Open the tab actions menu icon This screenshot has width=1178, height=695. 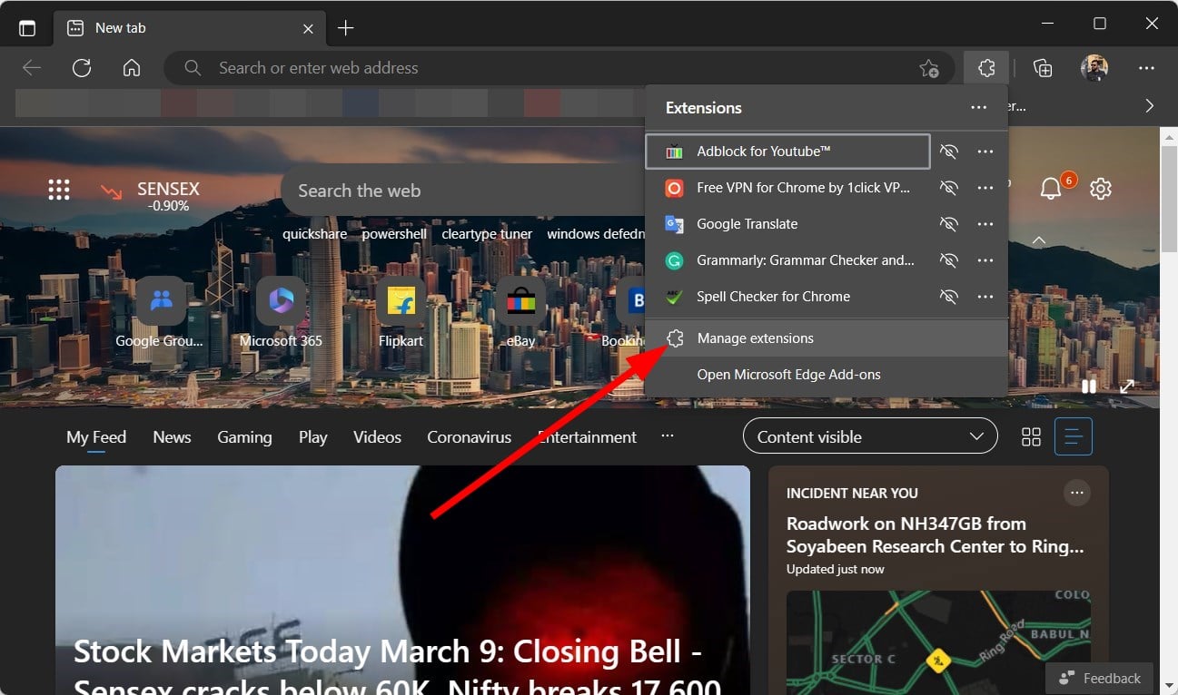tap(27, 28)
